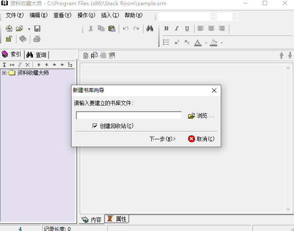Image resolution: width=294 pixels, height=231 pixels.
Task: Open the 查看(V) menu
Action: (62, 15)
